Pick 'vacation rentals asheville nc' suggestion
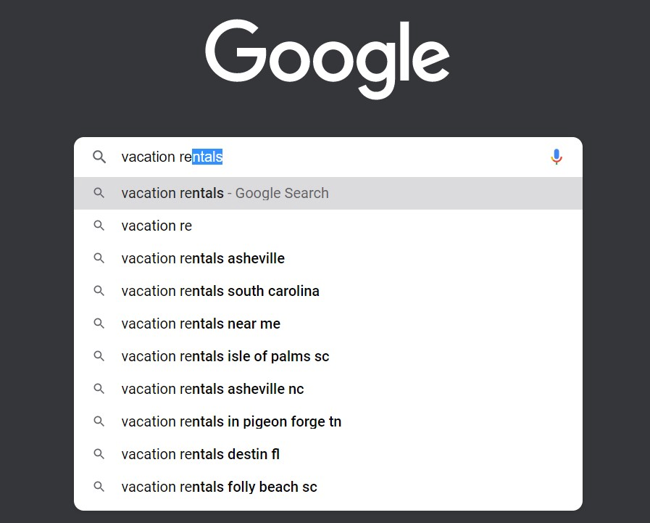The width and height of the screenshot is (650, 523). [x=328, y=389]
